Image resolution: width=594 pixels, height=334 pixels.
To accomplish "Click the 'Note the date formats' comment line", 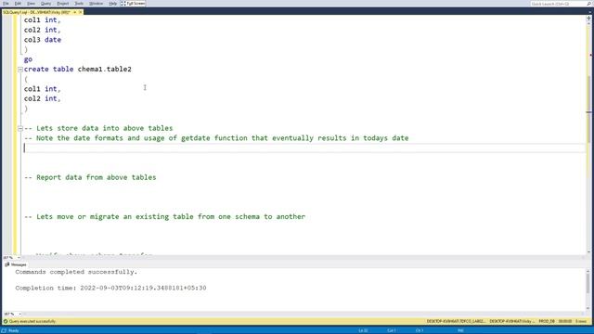I will [x=216, y=138].
